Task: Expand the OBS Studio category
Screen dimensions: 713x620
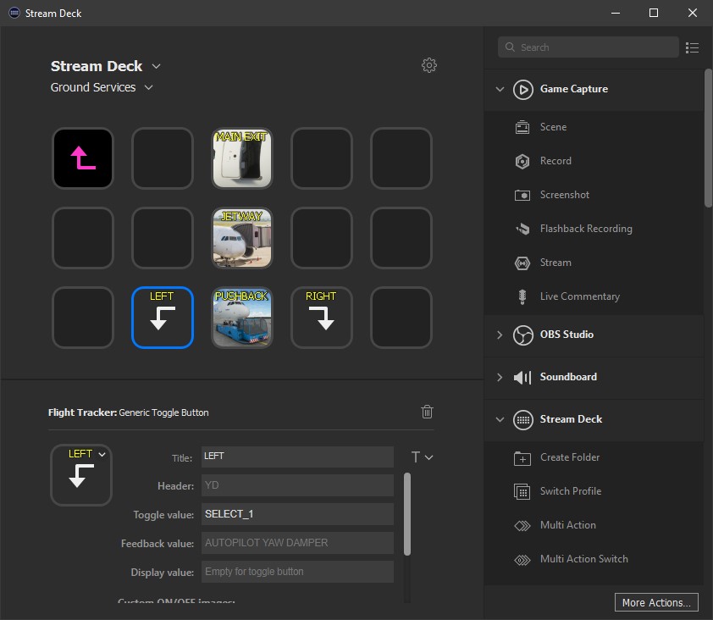Action: 500,335
